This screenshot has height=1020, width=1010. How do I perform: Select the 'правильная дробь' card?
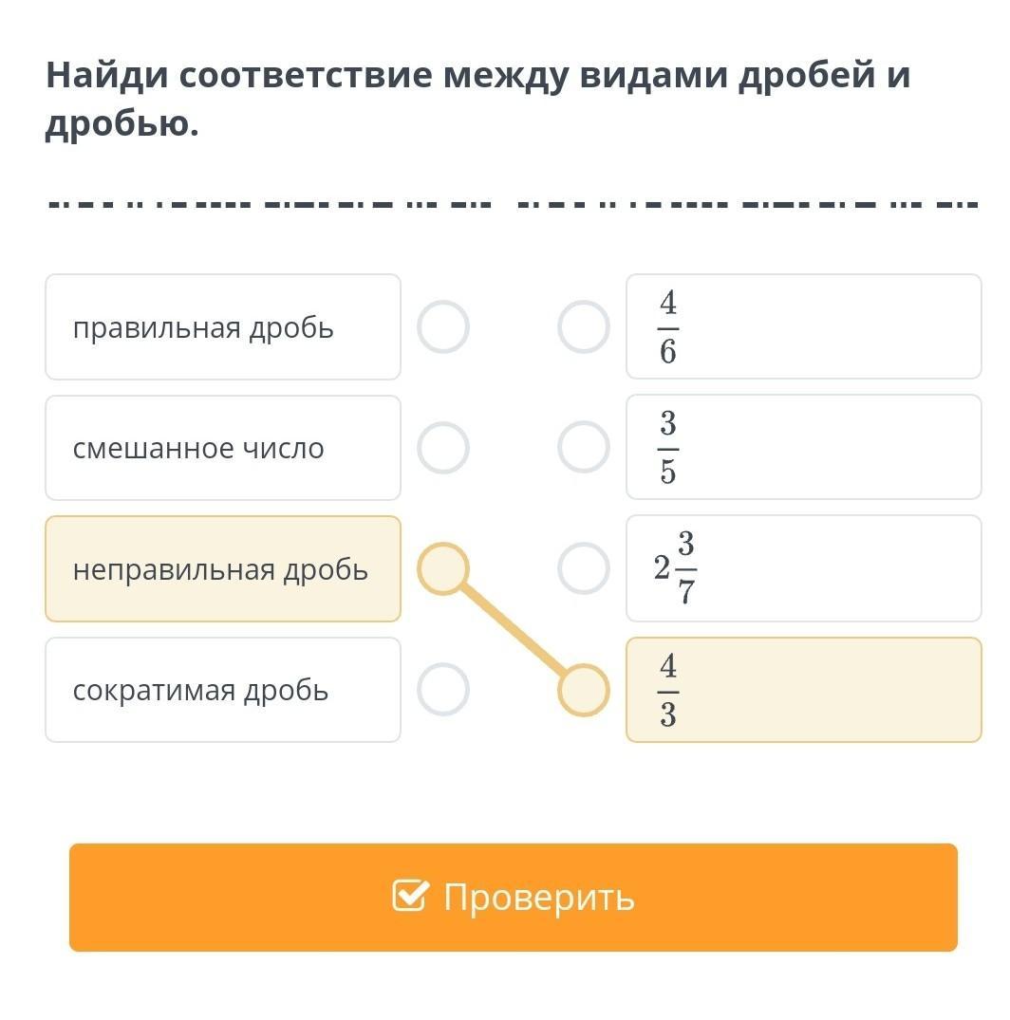[223, 327]
